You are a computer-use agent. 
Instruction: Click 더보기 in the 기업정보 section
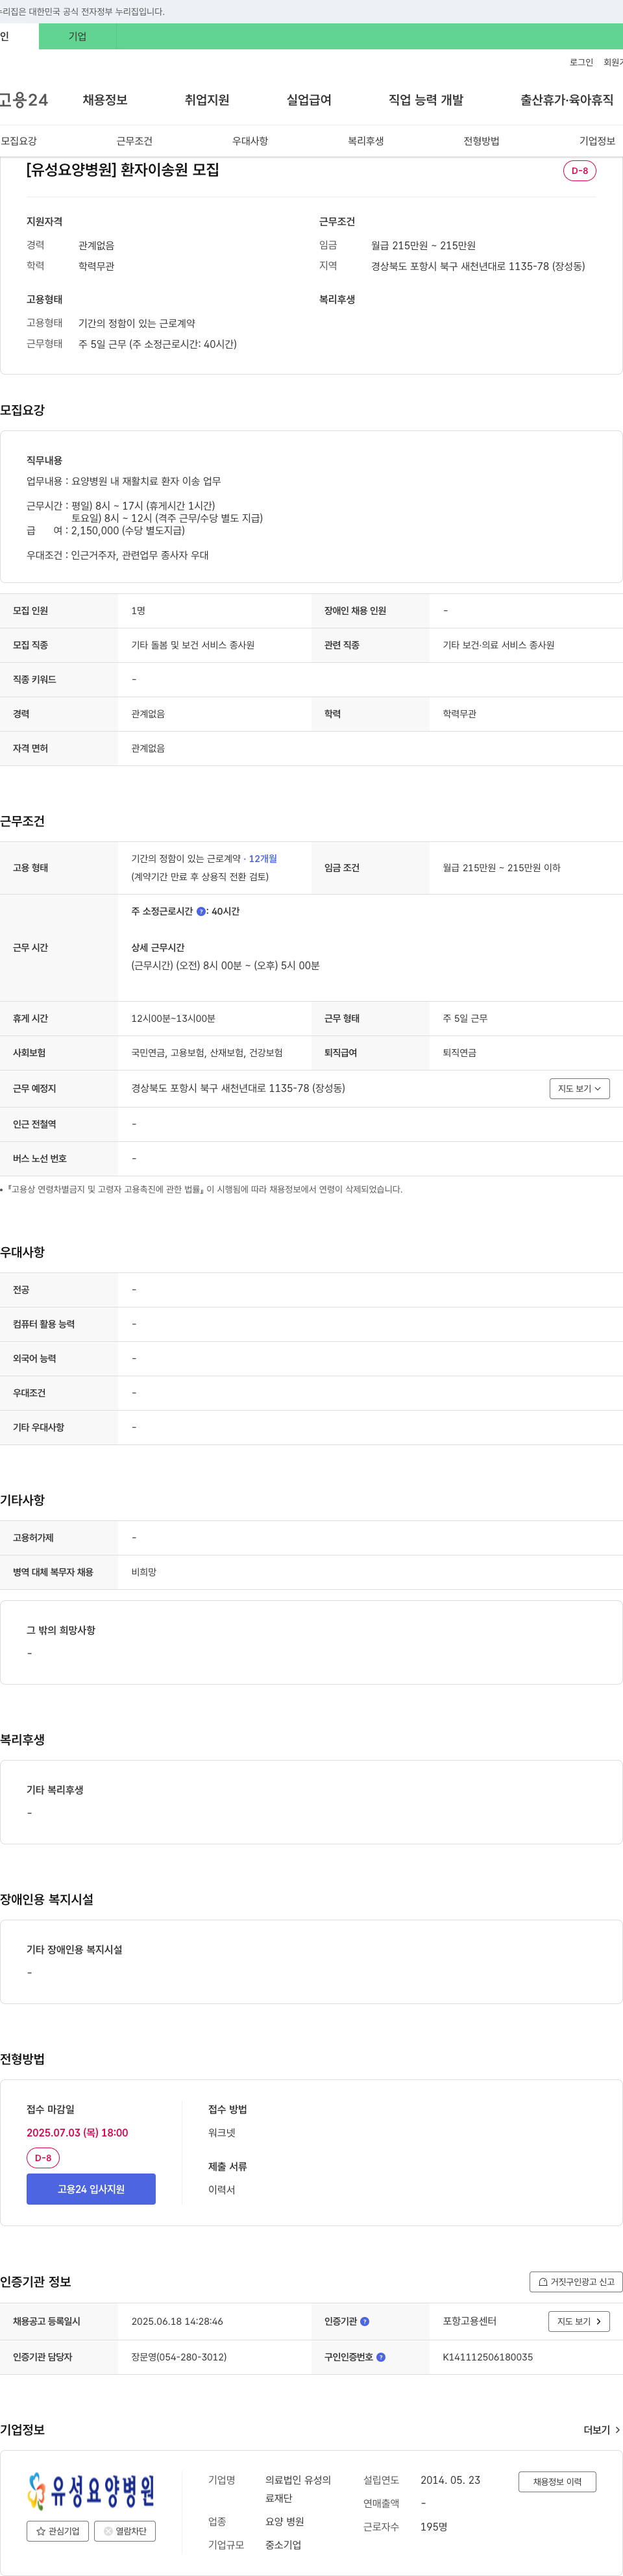(x=602, y=2429)
